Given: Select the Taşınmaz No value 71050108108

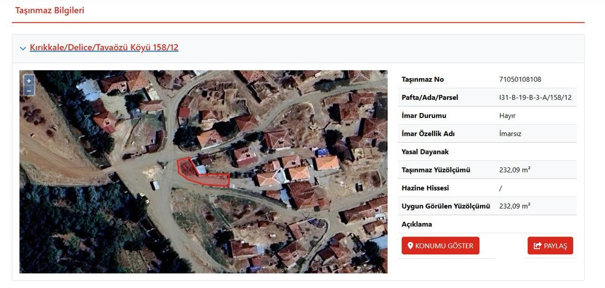Looking at the screenshot, I should tap(520, 79).
